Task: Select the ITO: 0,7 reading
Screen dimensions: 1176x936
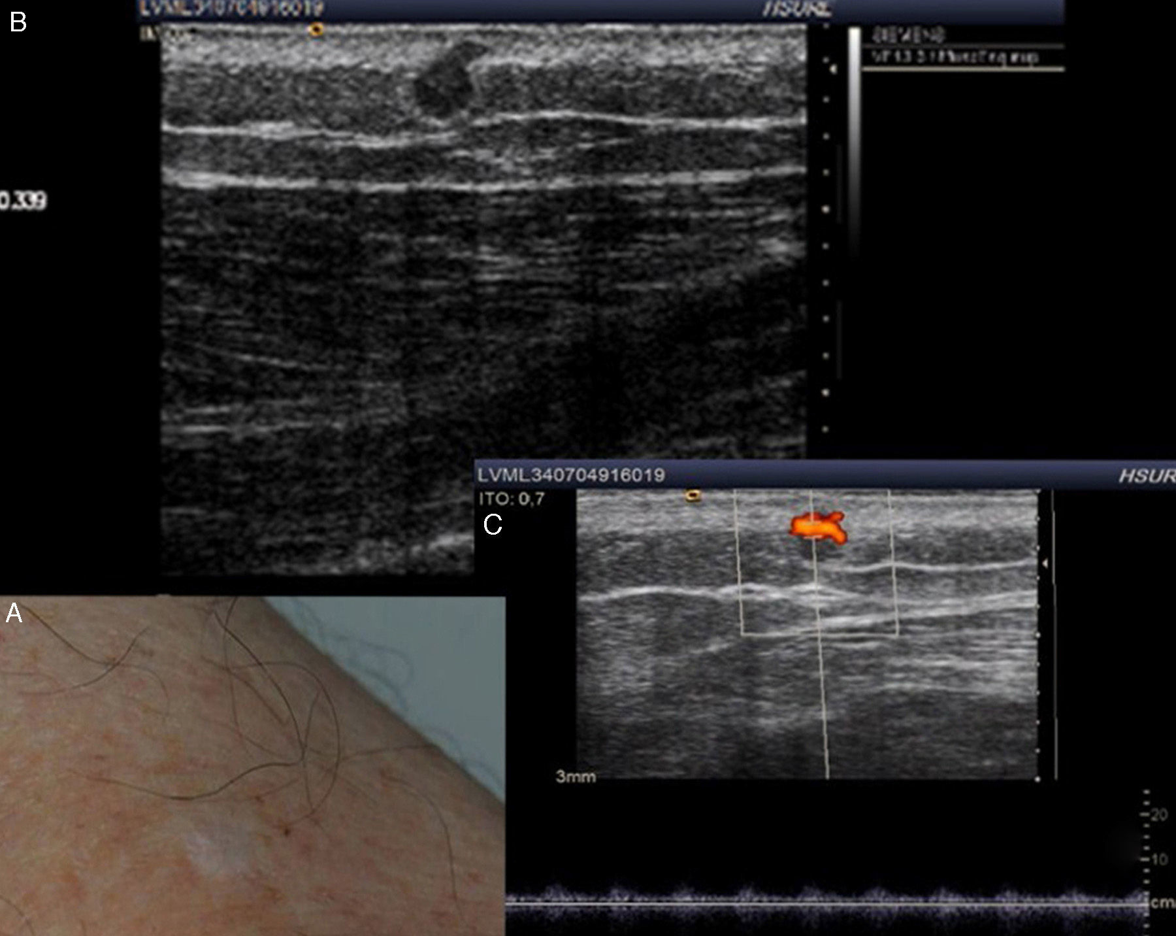Action: (x=511, y=499)
